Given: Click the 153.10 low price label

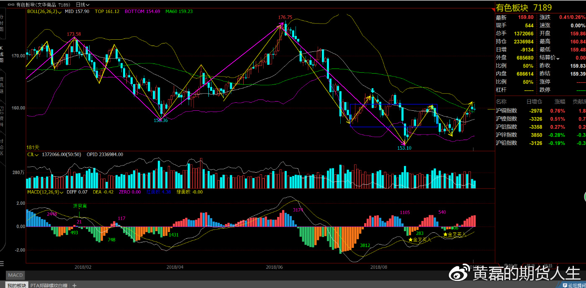Looking at the screenshot, I should 404,148.
